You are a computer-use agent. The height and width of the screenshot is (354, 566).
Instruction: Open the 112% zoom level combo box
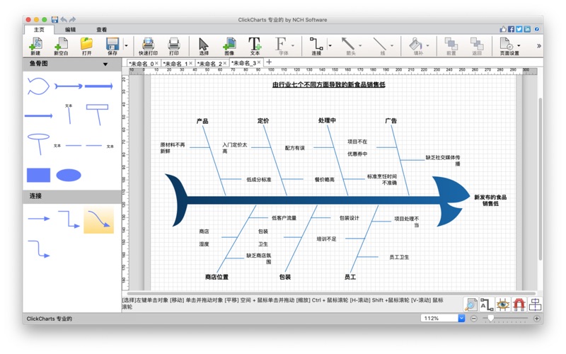point(443,318)
